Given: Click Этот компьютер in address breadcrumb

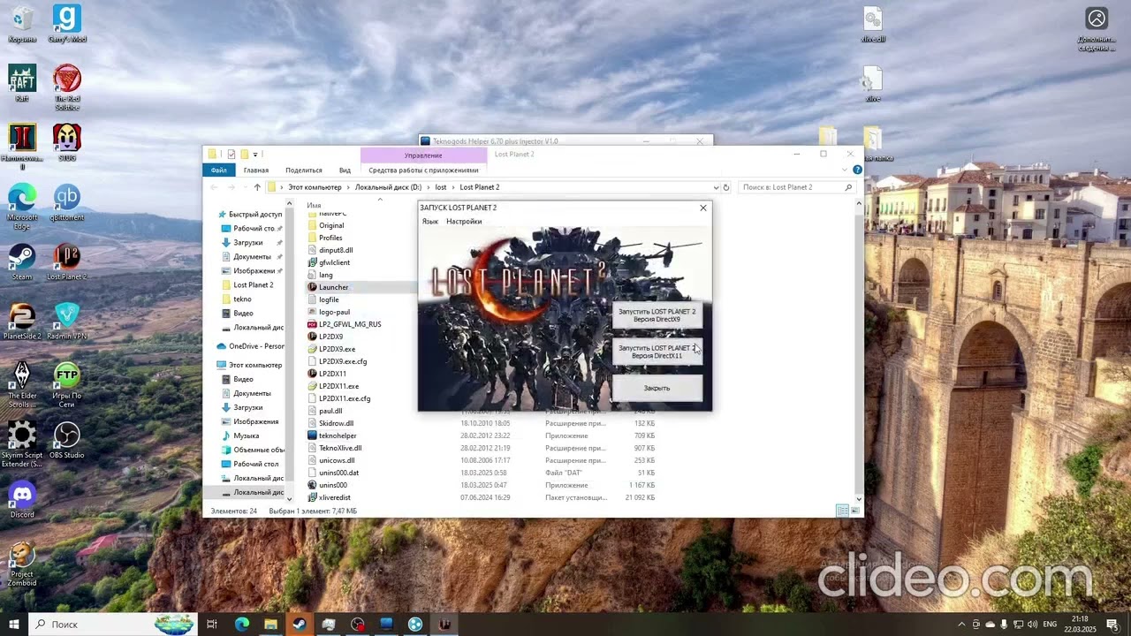Looking at the screenshot, I should (x=315, y=187).
